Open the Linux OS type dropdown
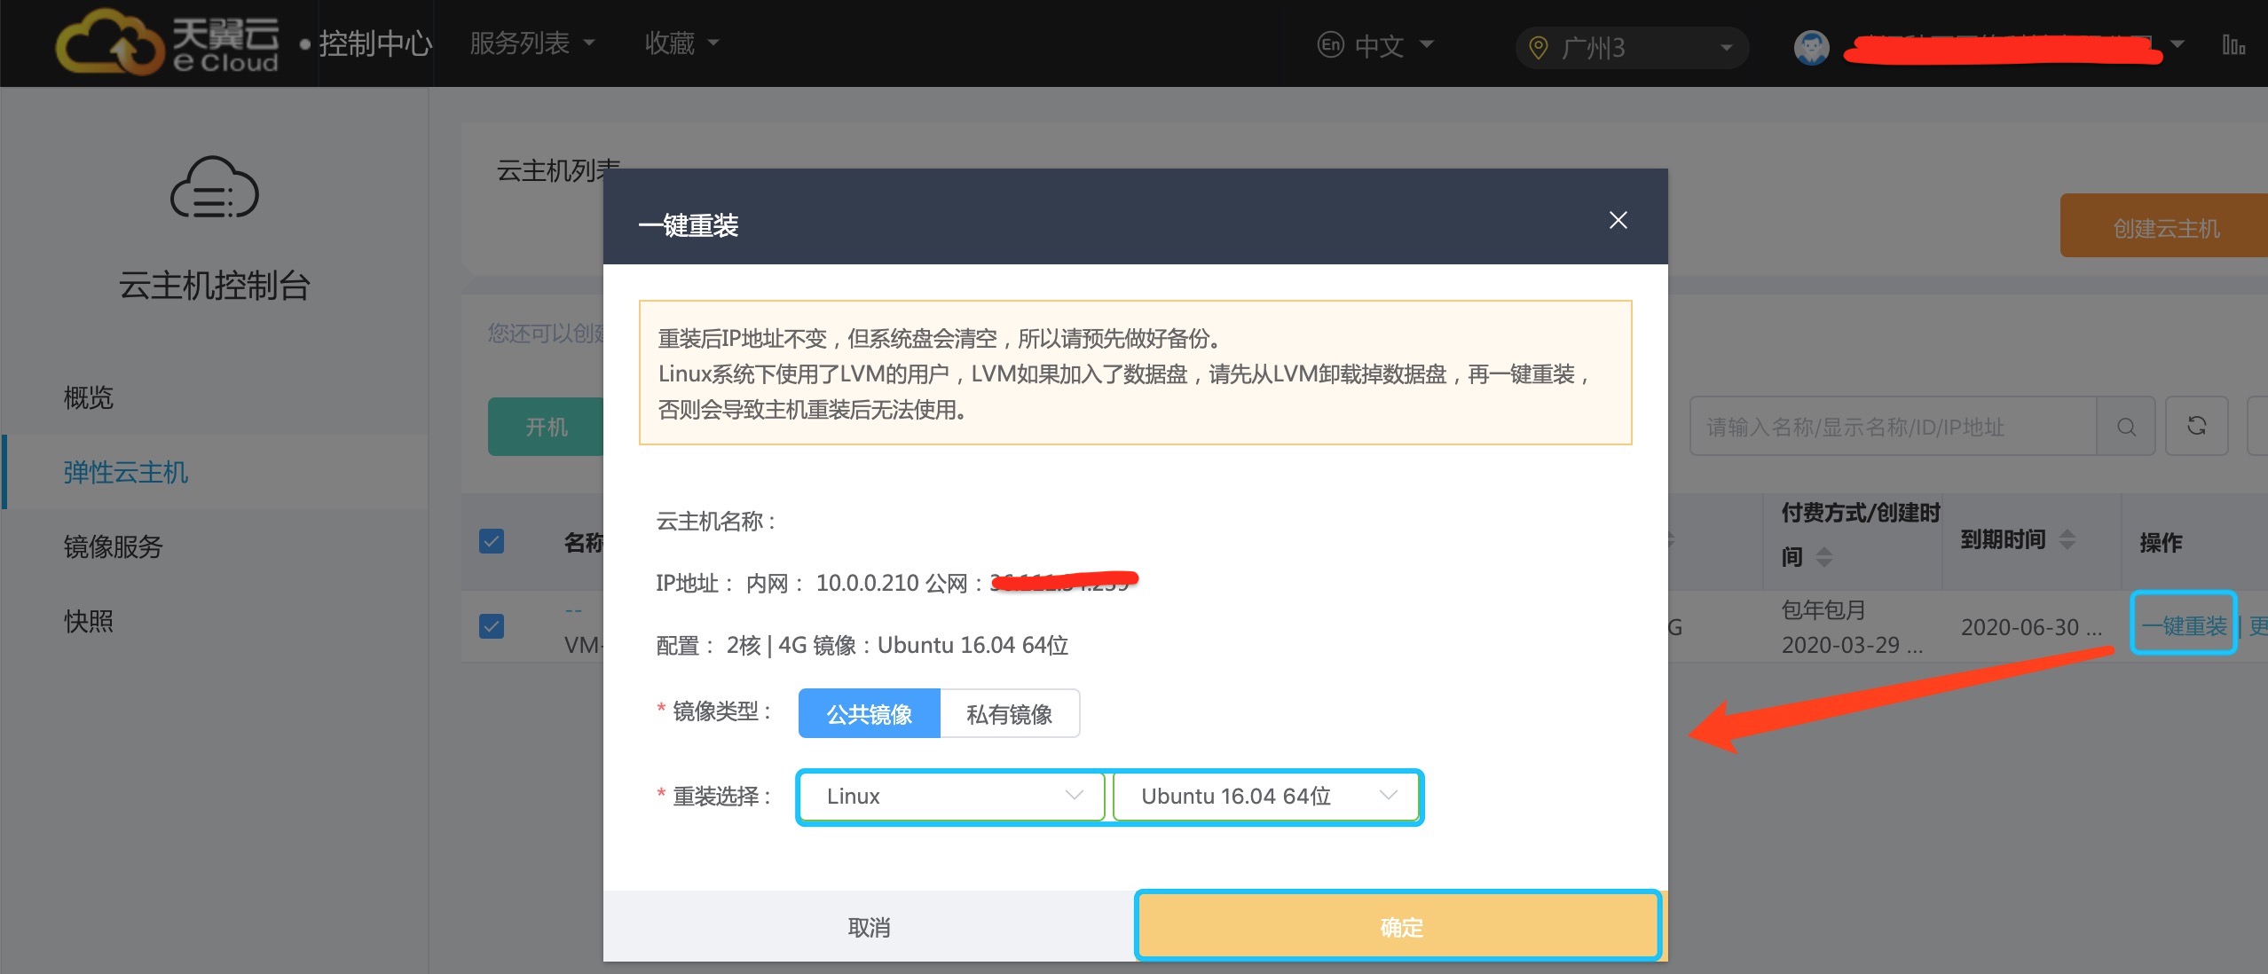This screenshot has height=974, width=2268. pyautogui.click(x=951, y=796)
